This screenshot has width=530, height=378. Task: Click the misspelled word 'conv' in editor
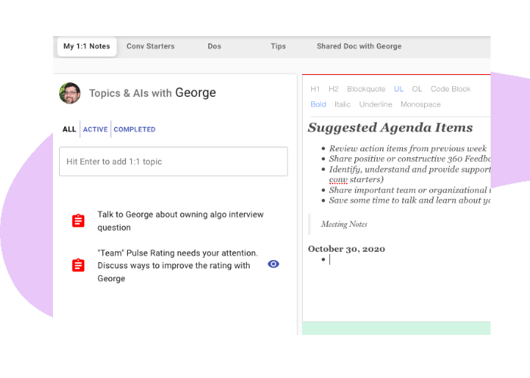pyautogui.click(x=338, y=180)
